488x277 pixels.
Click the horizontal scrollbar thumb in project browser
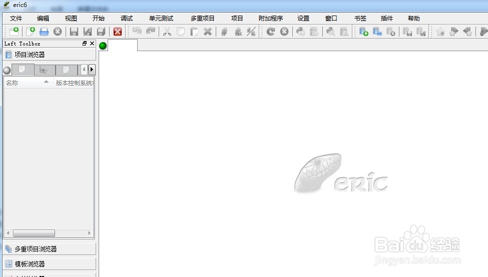(34, 233)
